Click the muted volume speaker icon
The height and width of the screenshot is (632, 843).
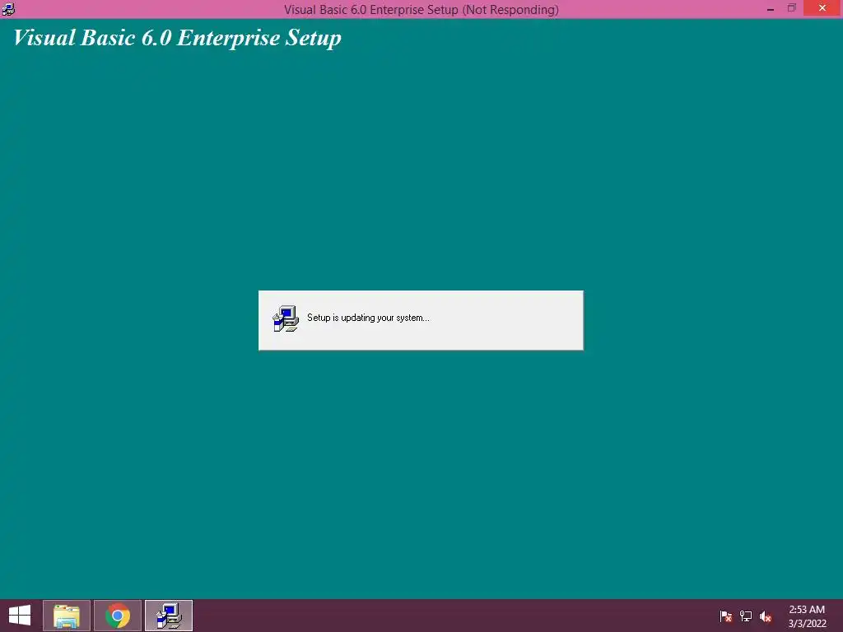[x=766, y=616]
